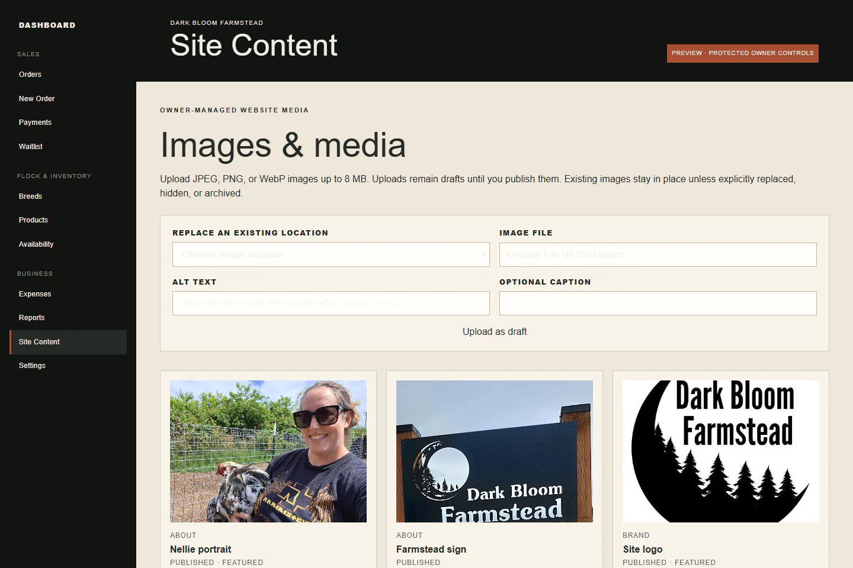The image size is (853, 568).
Task: Open the Farmstead sign thumbnail
Action: point(495,451)
